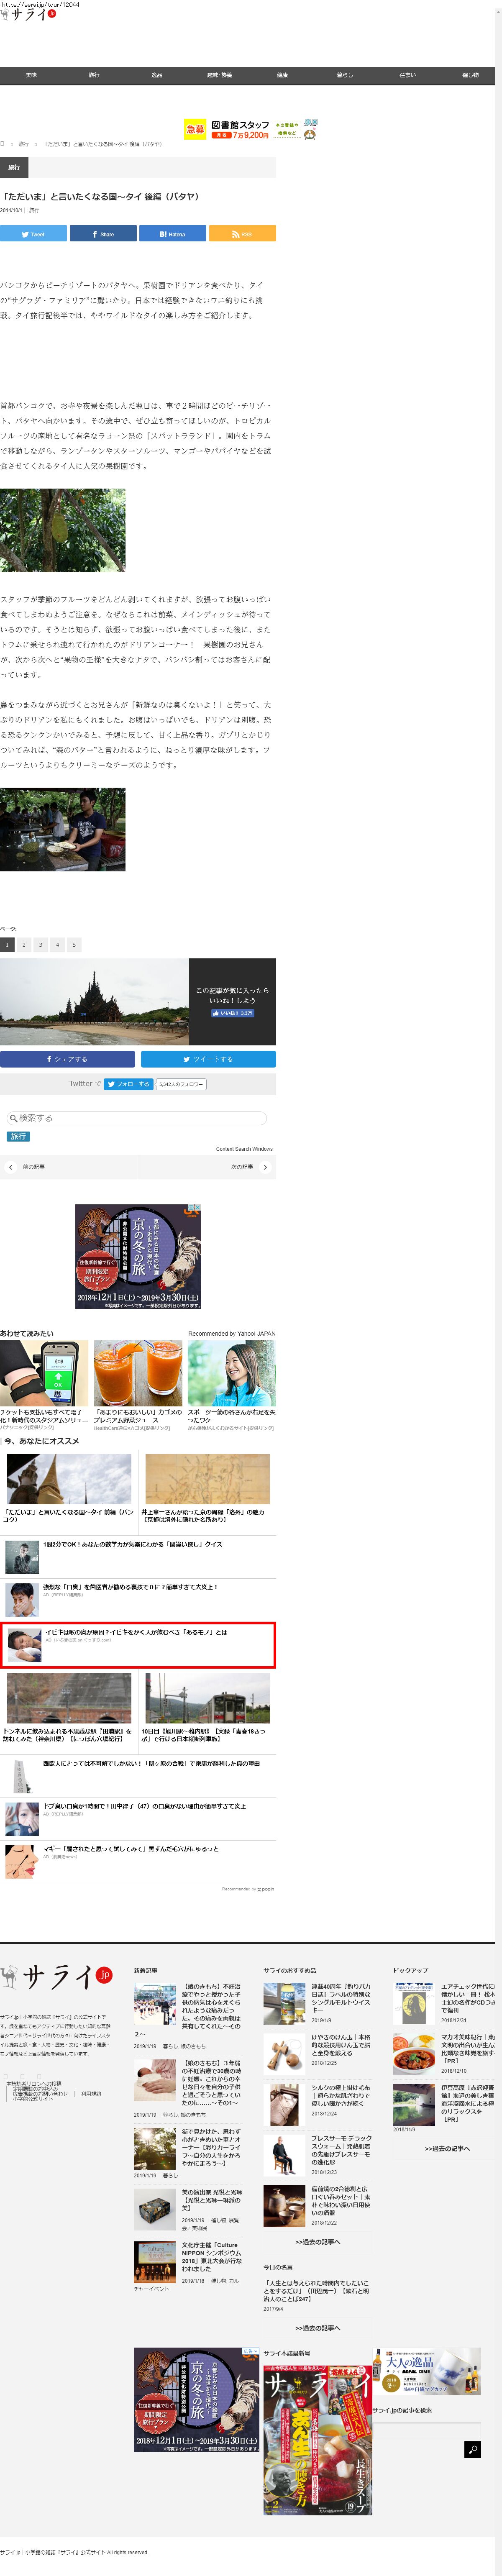Open the jackfruit tree photo

pos(63,530)
